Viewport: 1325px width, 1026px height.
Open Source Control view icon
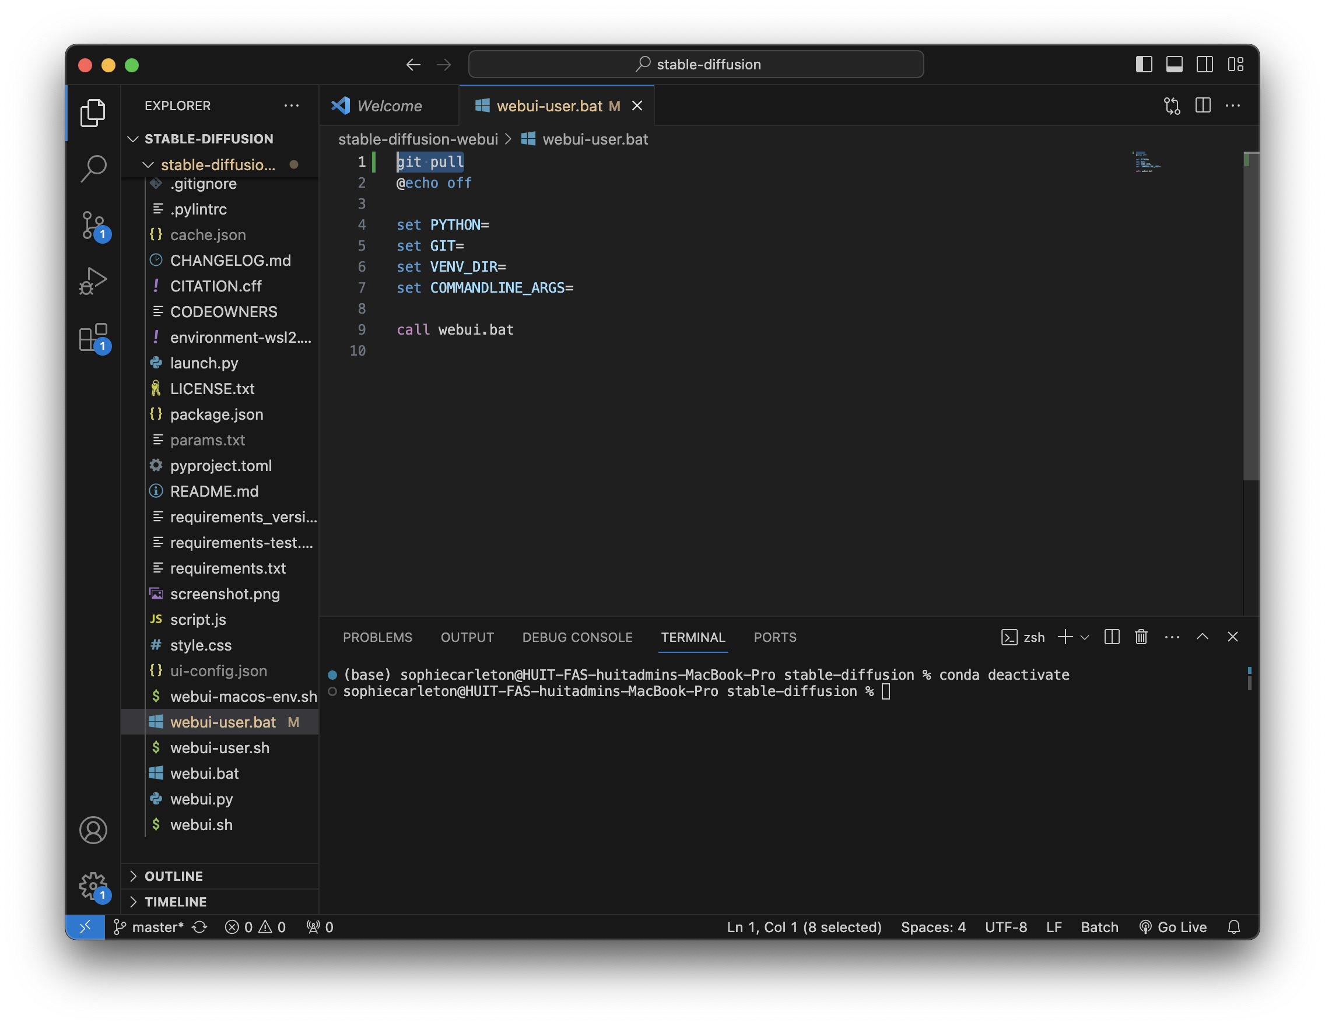(x=93, y=225)
